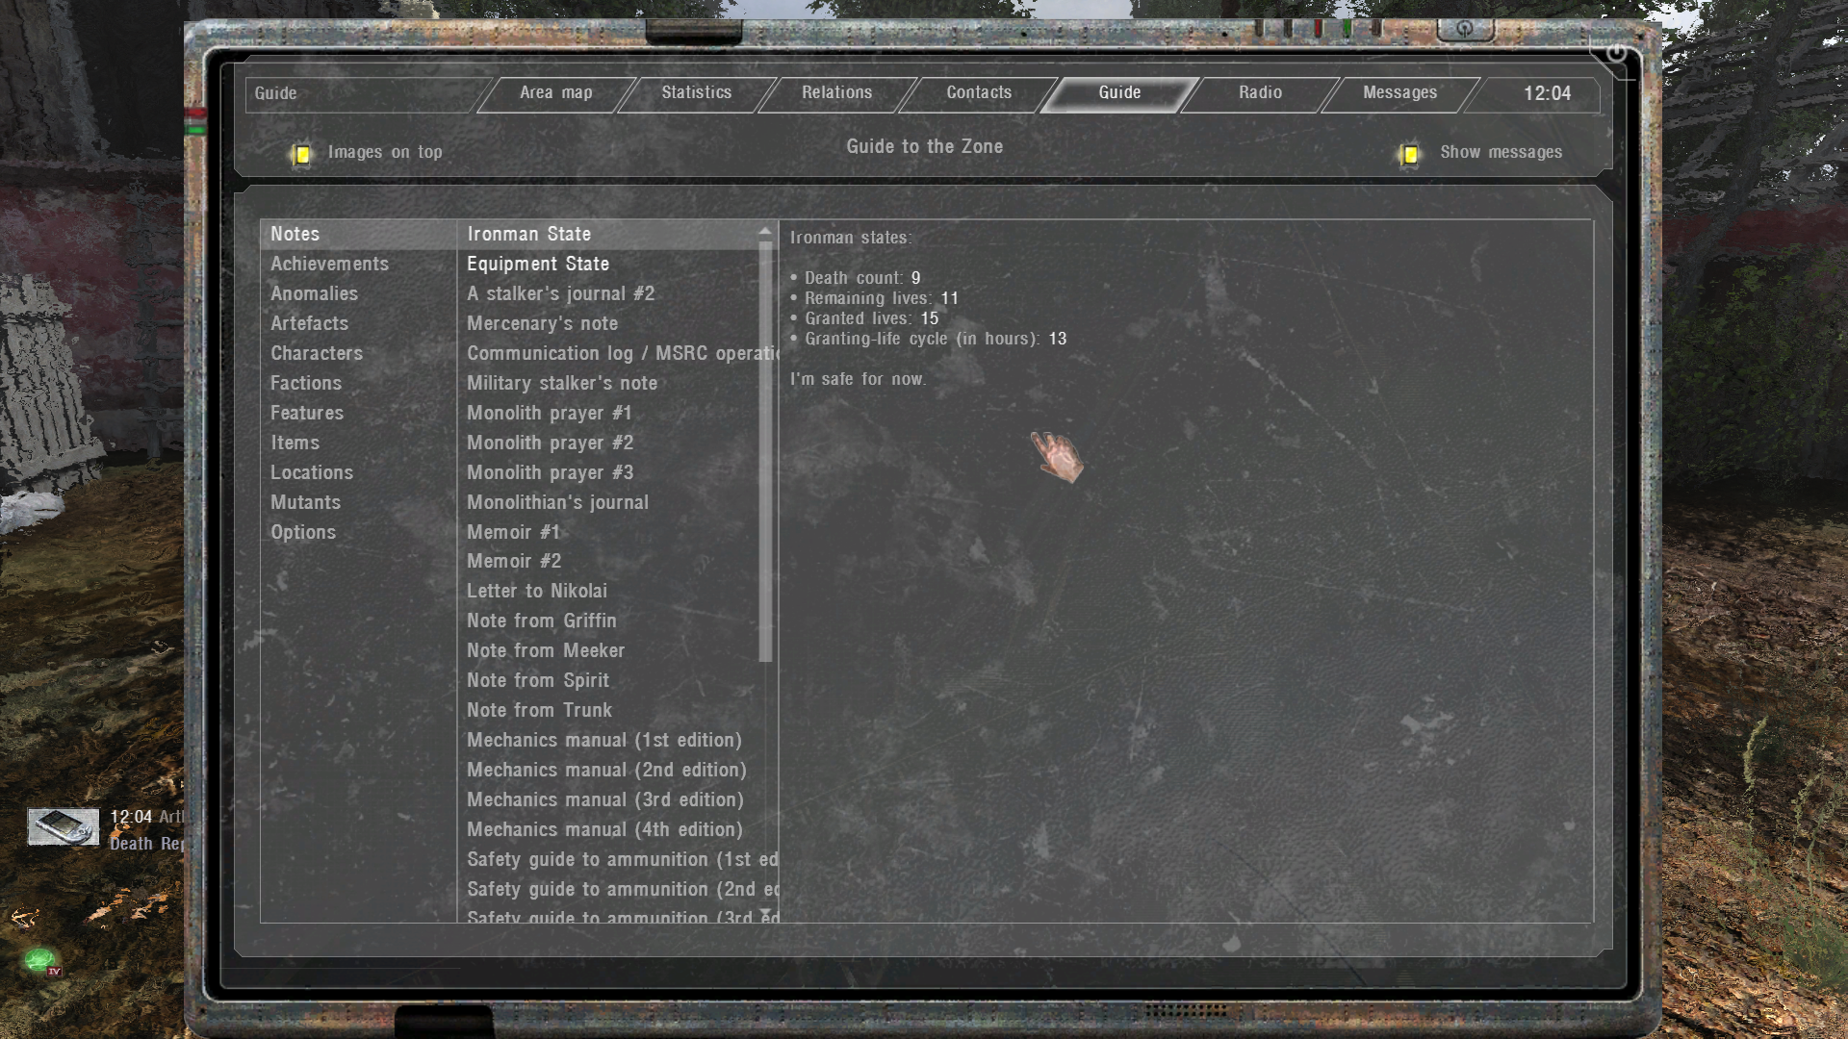Click the PDA news icon at bottom left
The image size is (1848, 1039).
point(63,827)
